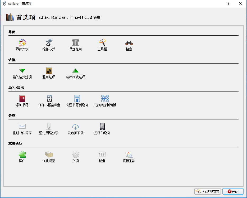Click the 界面 section heading
This screenshot has height=198, width=247.
12,32
